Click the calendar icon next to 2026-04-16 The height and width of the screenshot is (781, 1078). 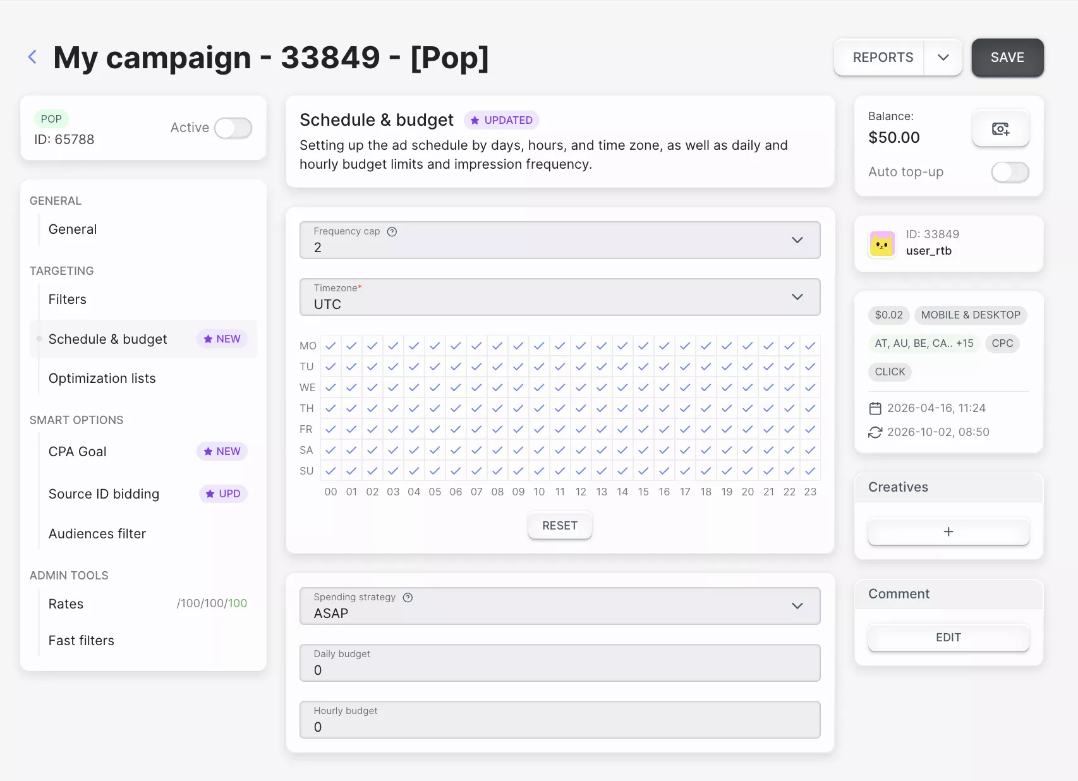point(875,408)
